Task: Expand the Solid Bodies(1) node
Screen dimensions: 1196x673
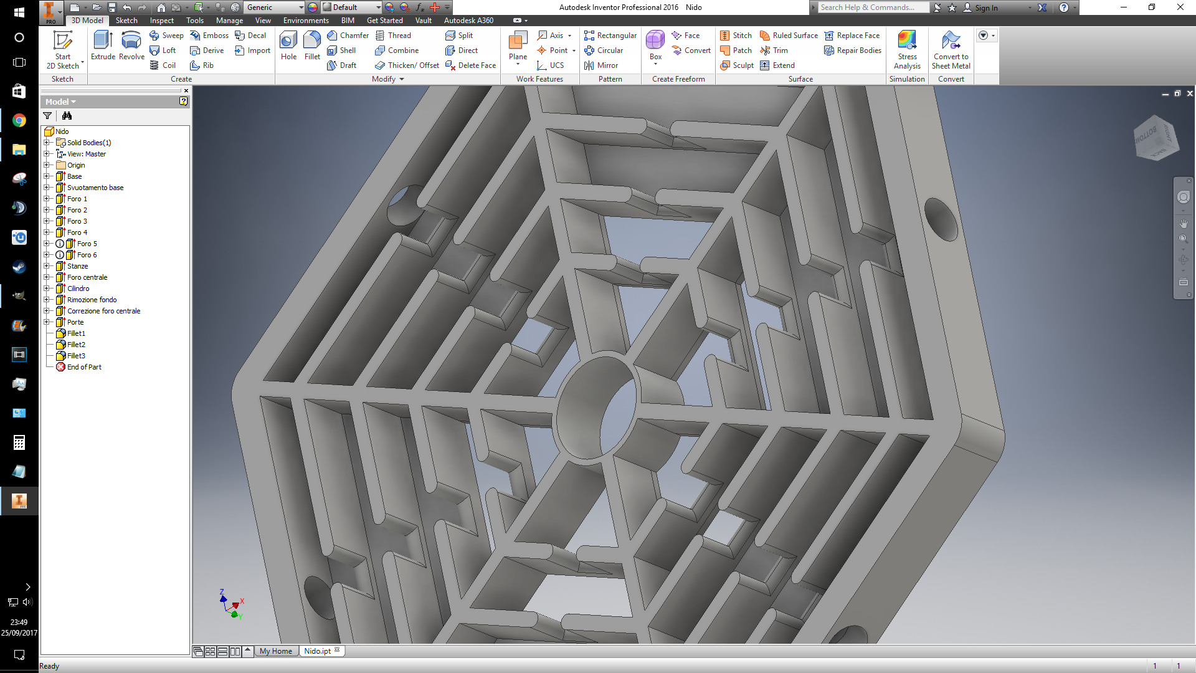Action: pyautogui.click(x=47, y=143)
